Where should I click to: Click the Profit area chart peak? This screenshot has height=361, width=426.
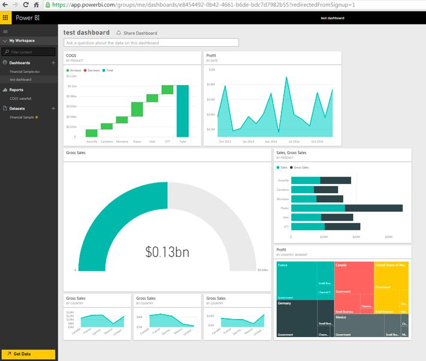click(286, 77)
